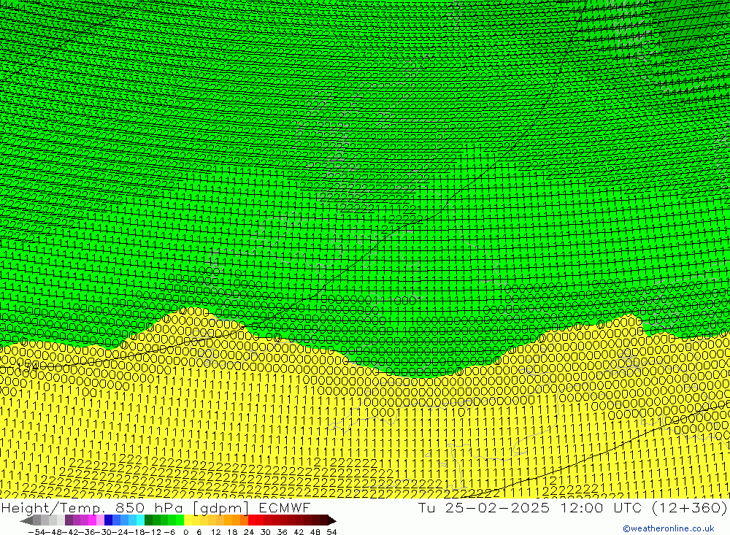
Task: Click the left gray arrow of the color scale
Action: tap(26, 520)
